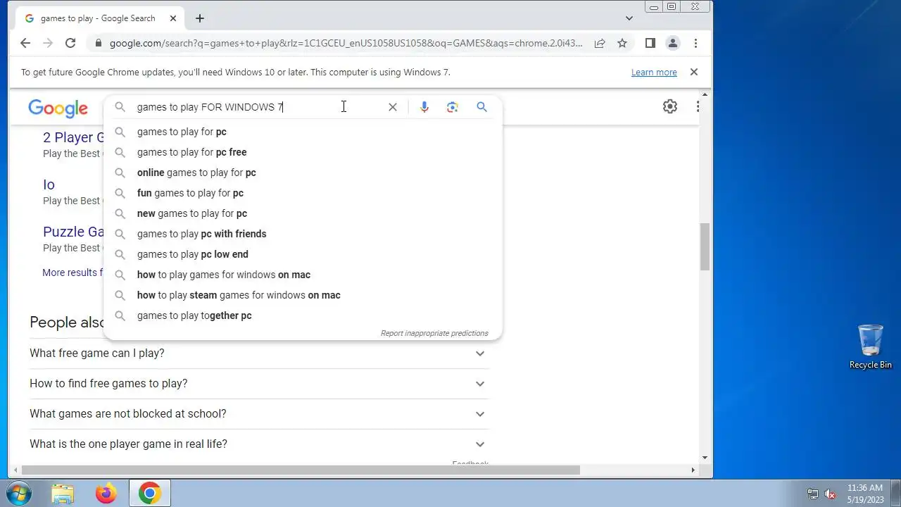Viewport: 901px width, 507px height.
Task: Expand 'What free game can I play?'
Action: (259, 353)
